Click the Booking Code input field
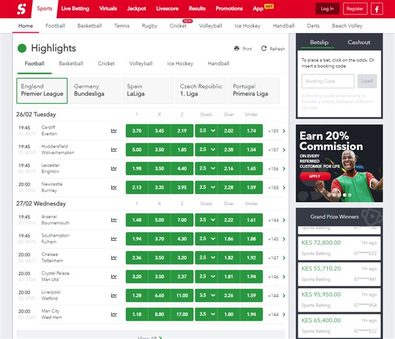 (328, 81)
